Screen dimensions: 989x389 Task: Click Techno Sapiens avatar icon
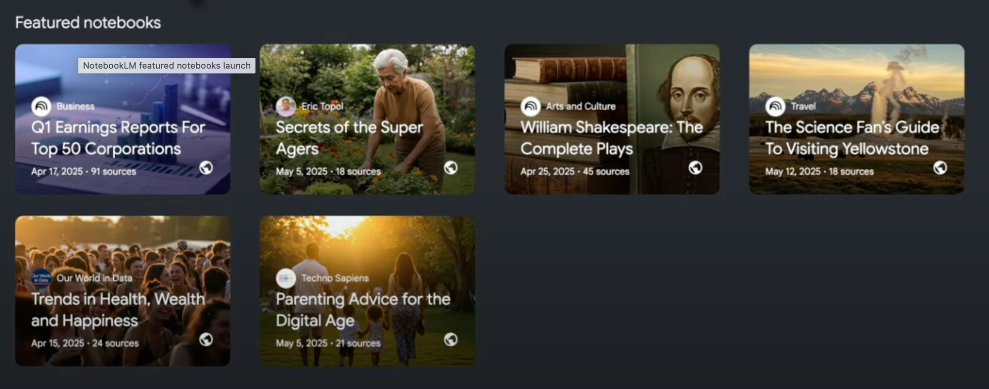[286, 278]
